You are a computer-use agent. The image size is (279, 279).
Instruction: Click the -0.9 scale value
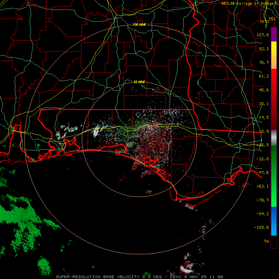(264, 131)
